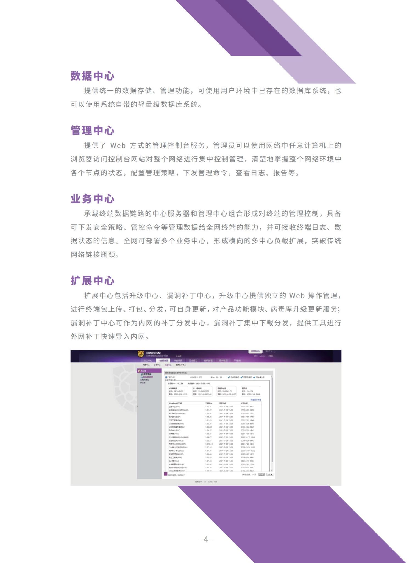Click the 193.168.11.202 address of TEST-PC
Image resolution: width=412 pixels, height=563 pixels.
click(196, 377)
